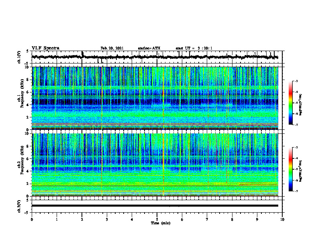This screenshot has height=246, width=318.
Task: Click the ch.1 colorbar unit label
Action: pos(300,105)
